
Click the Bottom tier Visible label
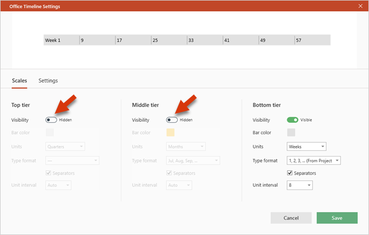(306, 120)
